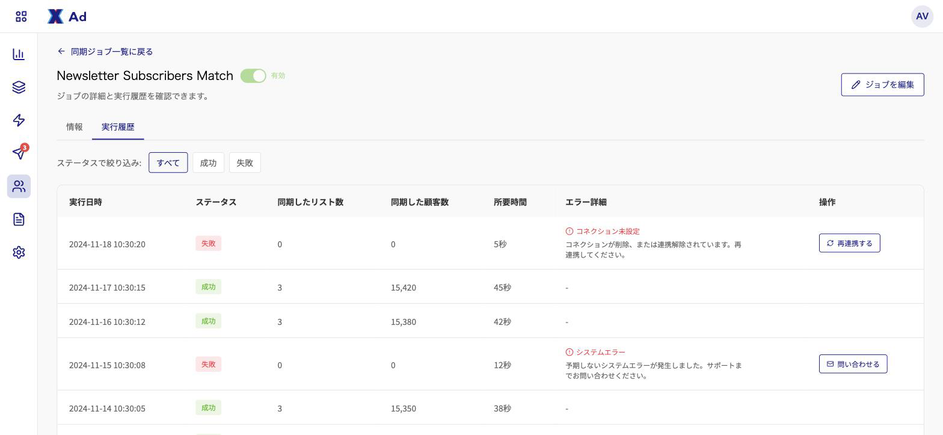Click the ジョブを編集 button
Image resolution: width=943 pixels, height=435 pixels.
(882, 85)
